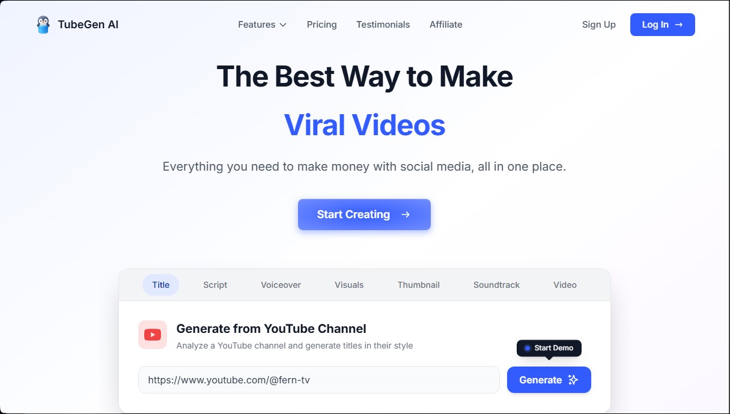
Task: Select the Title tab
Action: pos(160,285)
